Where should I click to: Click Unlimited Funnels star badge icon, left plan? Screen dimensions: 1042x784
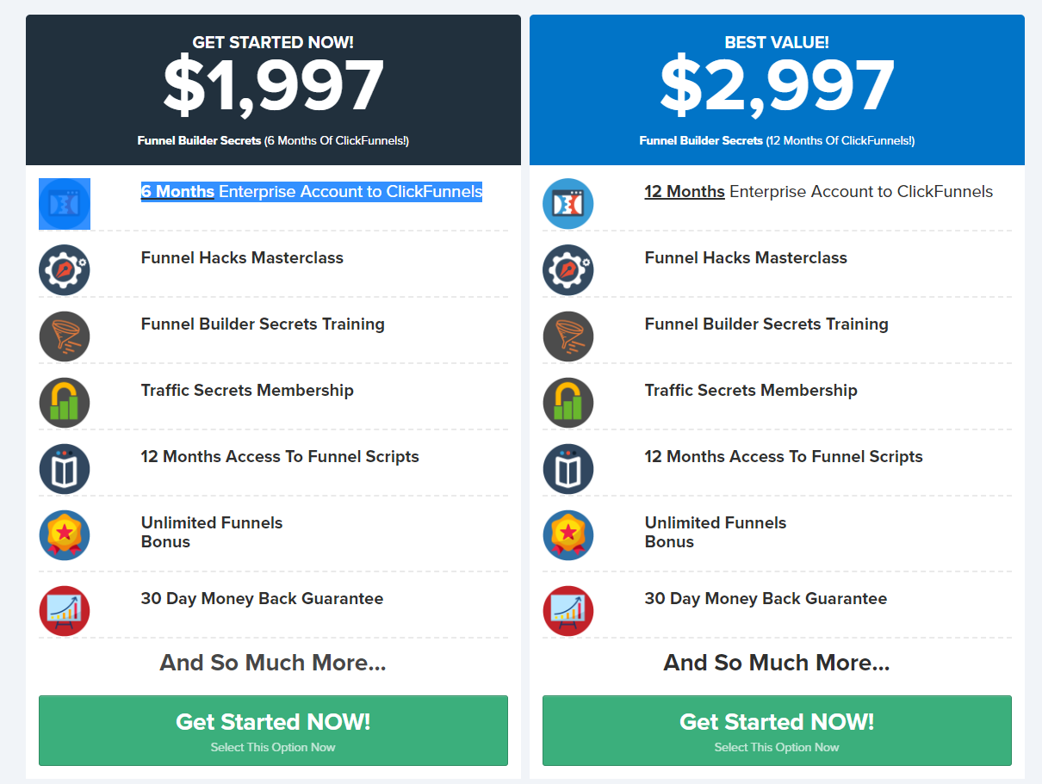point(65,535)
